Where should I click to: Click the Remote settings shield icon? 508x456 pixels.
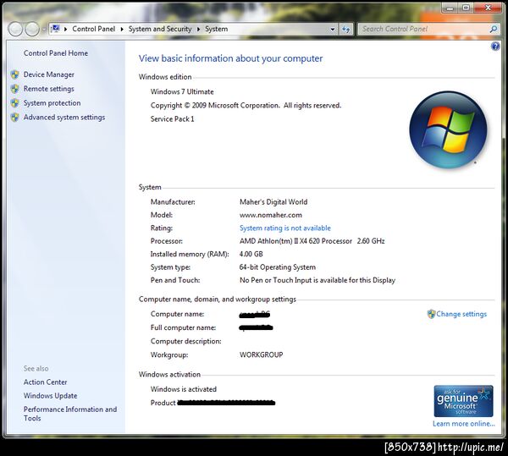[x=14, y=89]
